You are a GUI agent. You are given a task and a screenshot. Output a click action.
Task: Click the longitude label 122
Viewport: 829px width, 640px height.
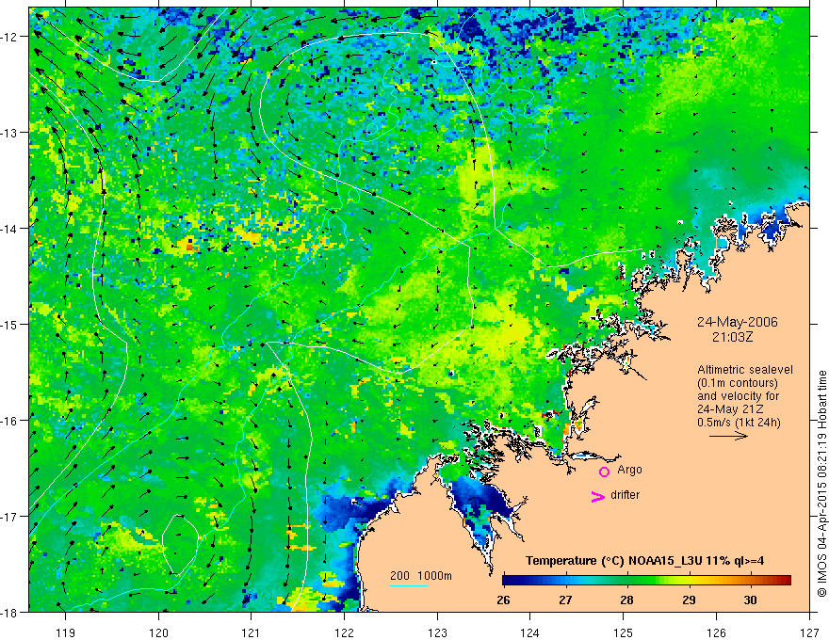point(344,632)
